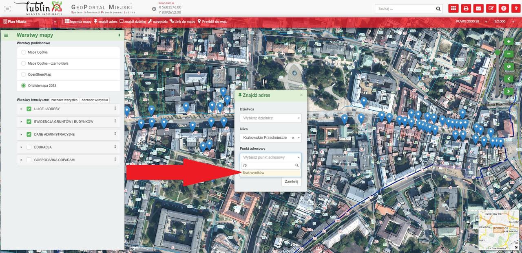Image resolution: width=522 pixels, height=253 pixels.
Task: Go to next map view arrow
Action: (509, 91)
